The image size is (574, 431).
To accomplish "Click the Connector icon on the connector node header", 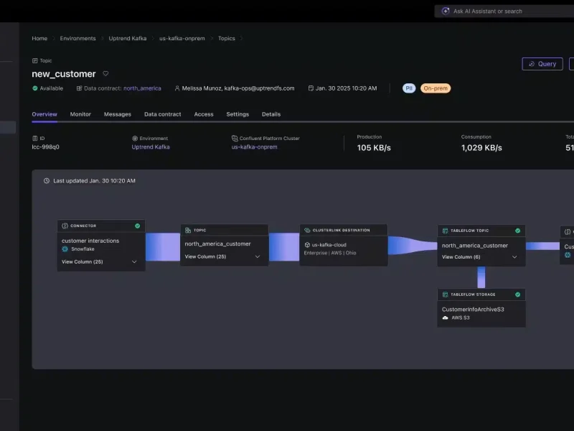I will click(x=65, y=225).
